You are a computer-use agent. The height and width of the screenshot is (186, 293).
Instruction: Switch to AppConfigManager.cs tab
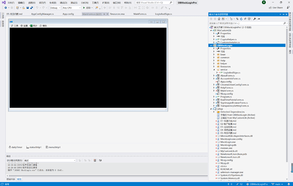pos(42,14)
